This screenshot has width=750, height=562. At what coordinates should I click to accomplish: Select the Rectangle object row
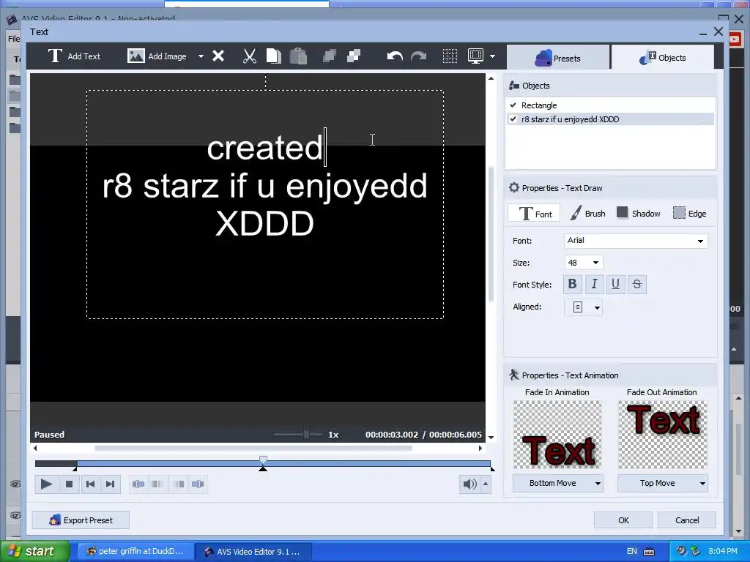610,105
